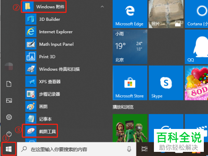The image size is (208, 156).
Task: Open Xbox avatars game tile
Action: [x=130, y=128]
